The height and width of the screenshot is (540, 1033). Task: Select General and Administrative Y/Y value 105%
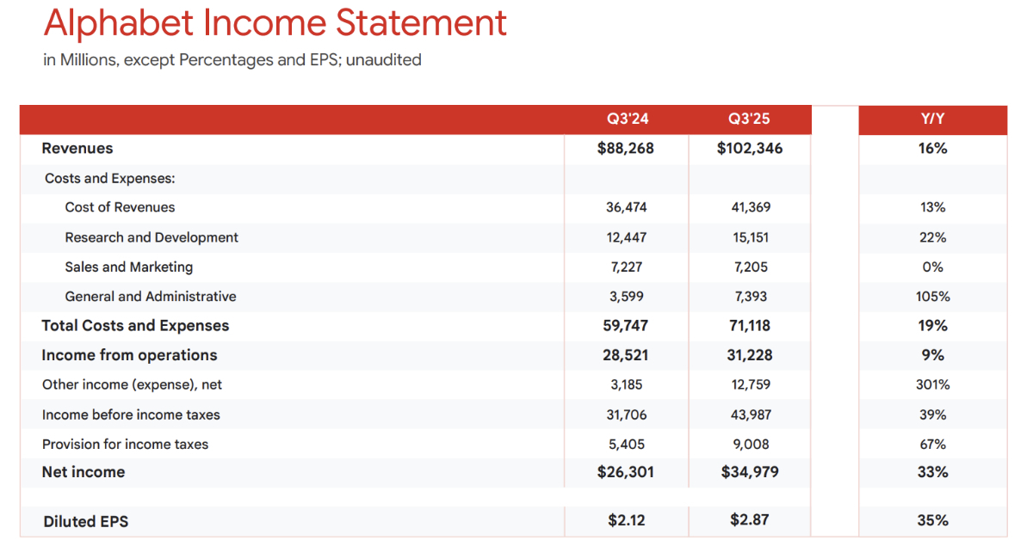(x=932, y=297)
